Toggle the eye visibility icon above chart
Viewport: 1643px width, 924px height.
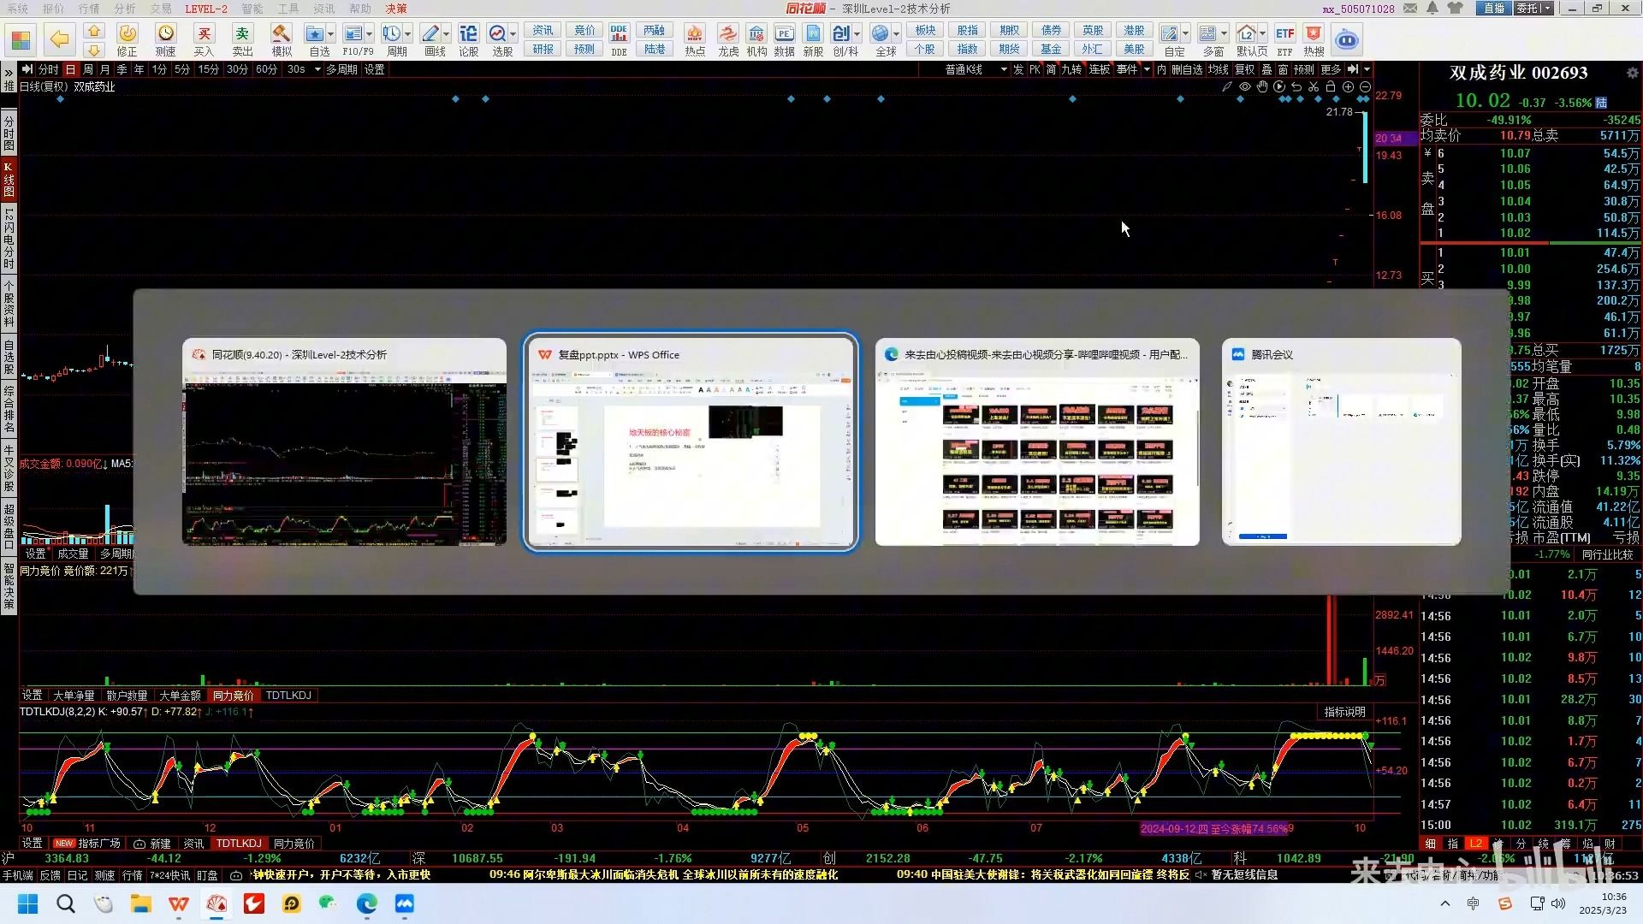1245,86
